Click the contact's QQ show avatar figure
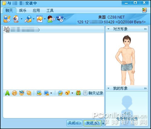This screenshot has width=151, height=129. pos(126,60)
